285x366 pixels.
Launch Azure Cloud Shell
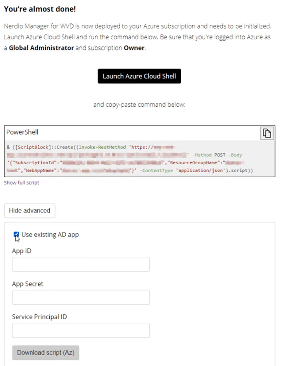coord(139,76)
